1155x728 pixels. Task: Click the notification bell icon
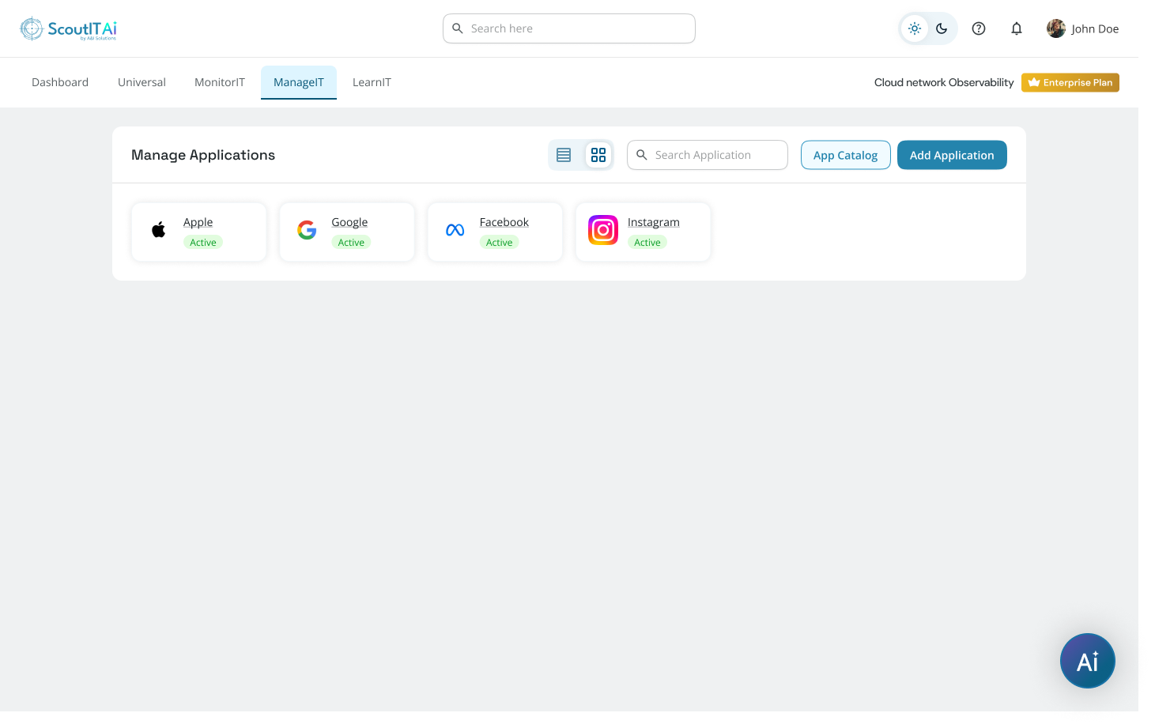(1017, 28)
